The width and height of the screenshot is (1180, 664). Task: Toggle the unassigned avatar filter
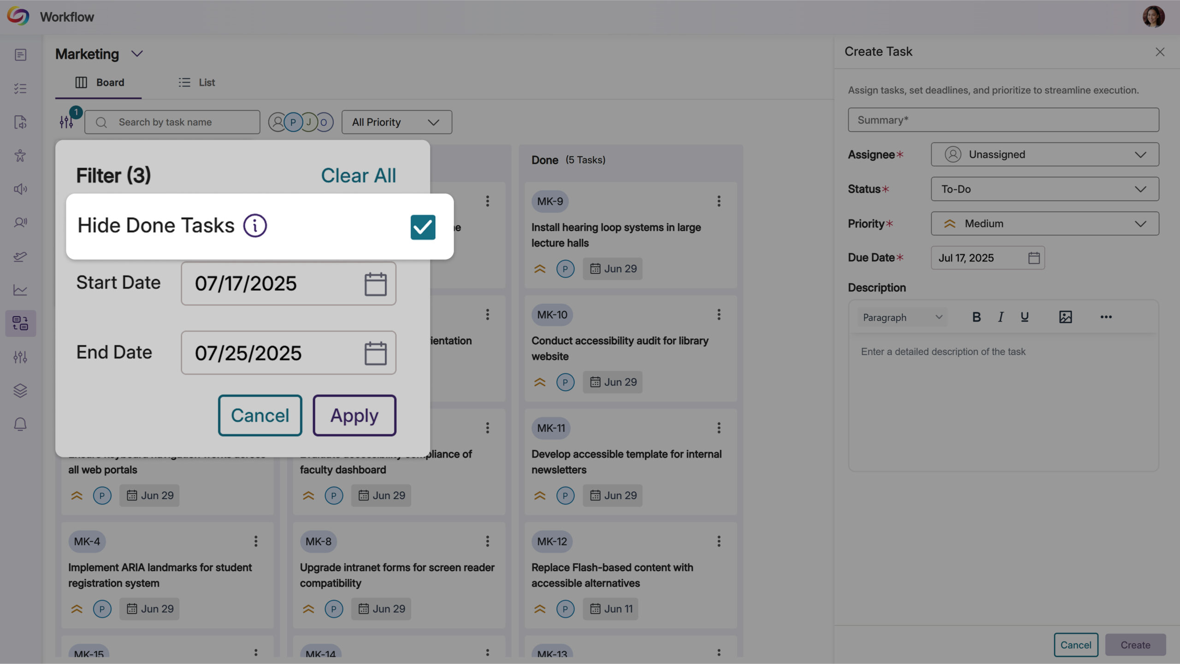point(277,122)
